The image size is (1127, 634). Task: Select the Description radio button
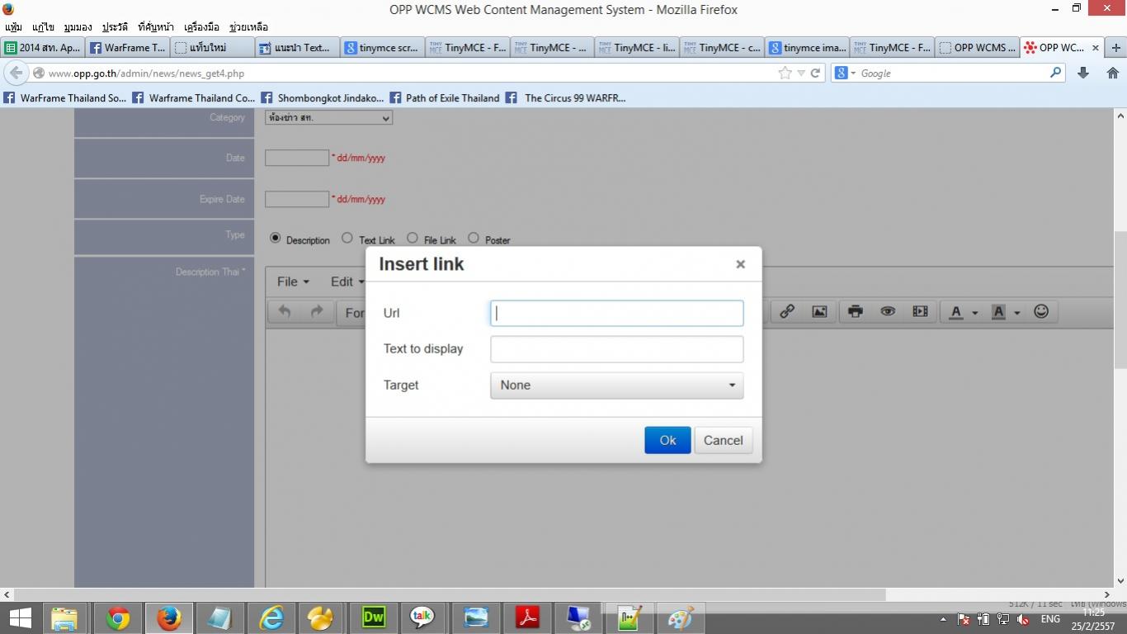[x=276, y=239]
